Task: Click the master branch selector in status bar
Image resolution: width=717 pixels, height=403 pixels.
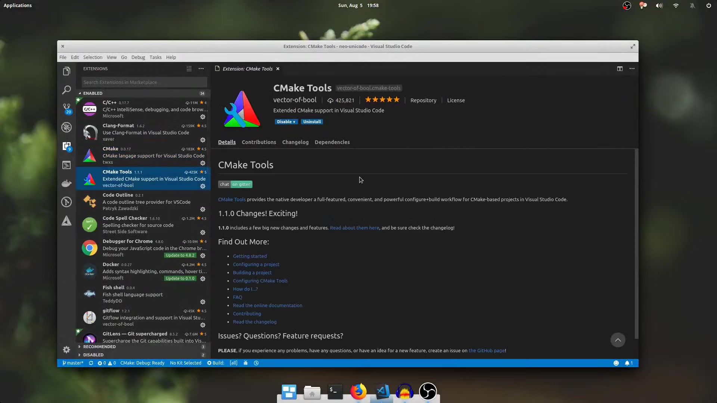Action: [73, 363]
